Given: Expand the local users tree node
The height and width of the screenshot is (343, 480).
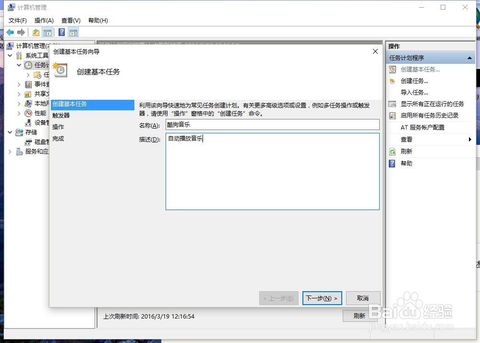Looking at the screenshot, I should tap(19, 104).
